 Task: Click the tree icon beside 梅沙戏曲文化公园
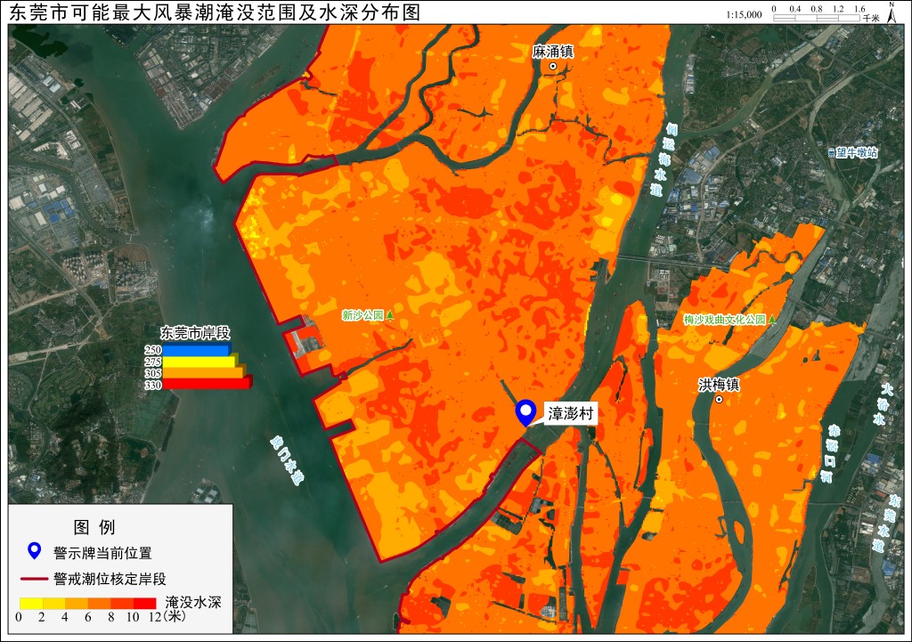click(772, 320)
